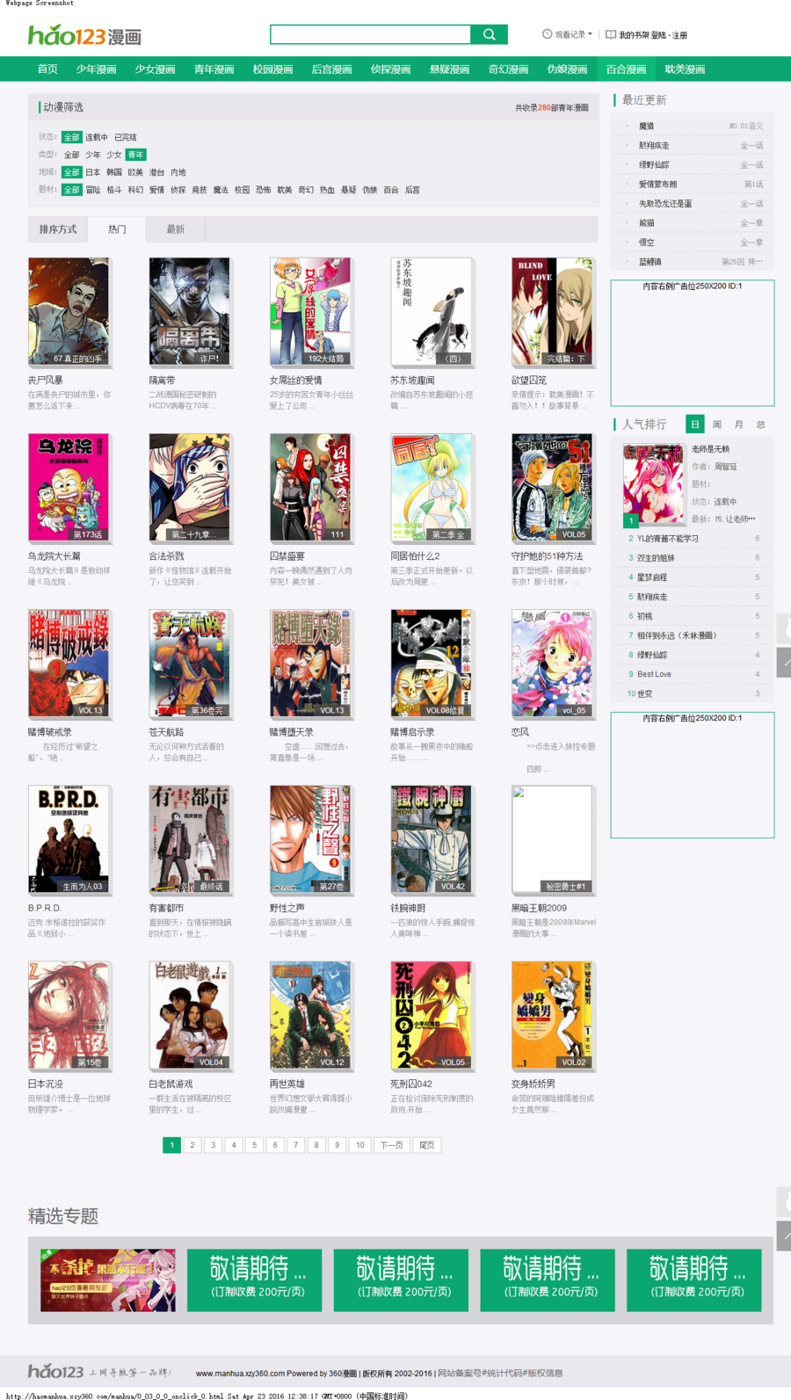Open 耽美漫画 navigation item
Screen dimensions: 791x1400
[x=685, y=69]
